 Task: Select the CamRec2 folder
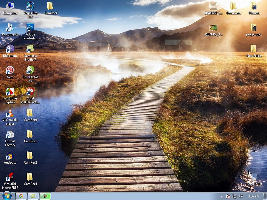click(x=30, y=158)
